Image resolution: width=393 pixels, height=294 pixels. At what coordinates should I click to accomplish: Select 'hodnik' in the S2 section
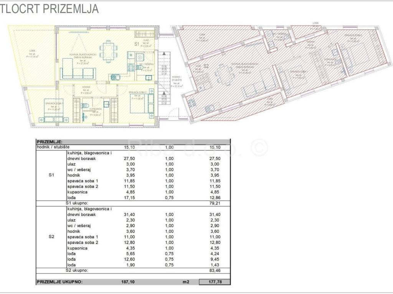74,231
